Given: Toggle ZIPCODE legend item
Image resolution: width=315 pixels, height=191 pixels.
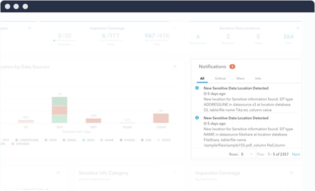Looking at the screenshot, I should pos(20,144).
